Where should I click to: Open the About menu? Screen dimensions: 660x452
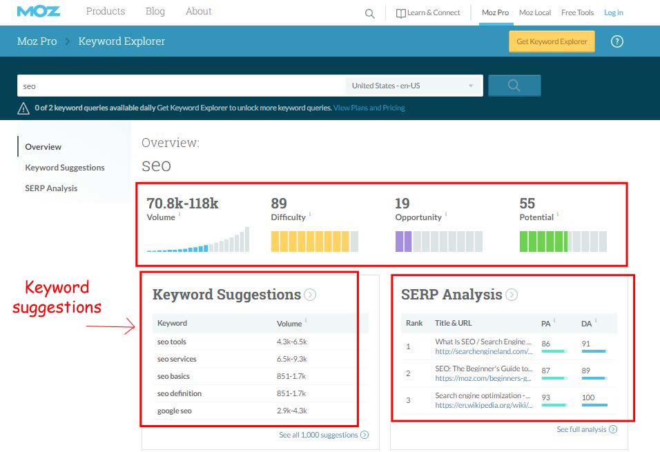pyautogui.click(x=198, y=11)
